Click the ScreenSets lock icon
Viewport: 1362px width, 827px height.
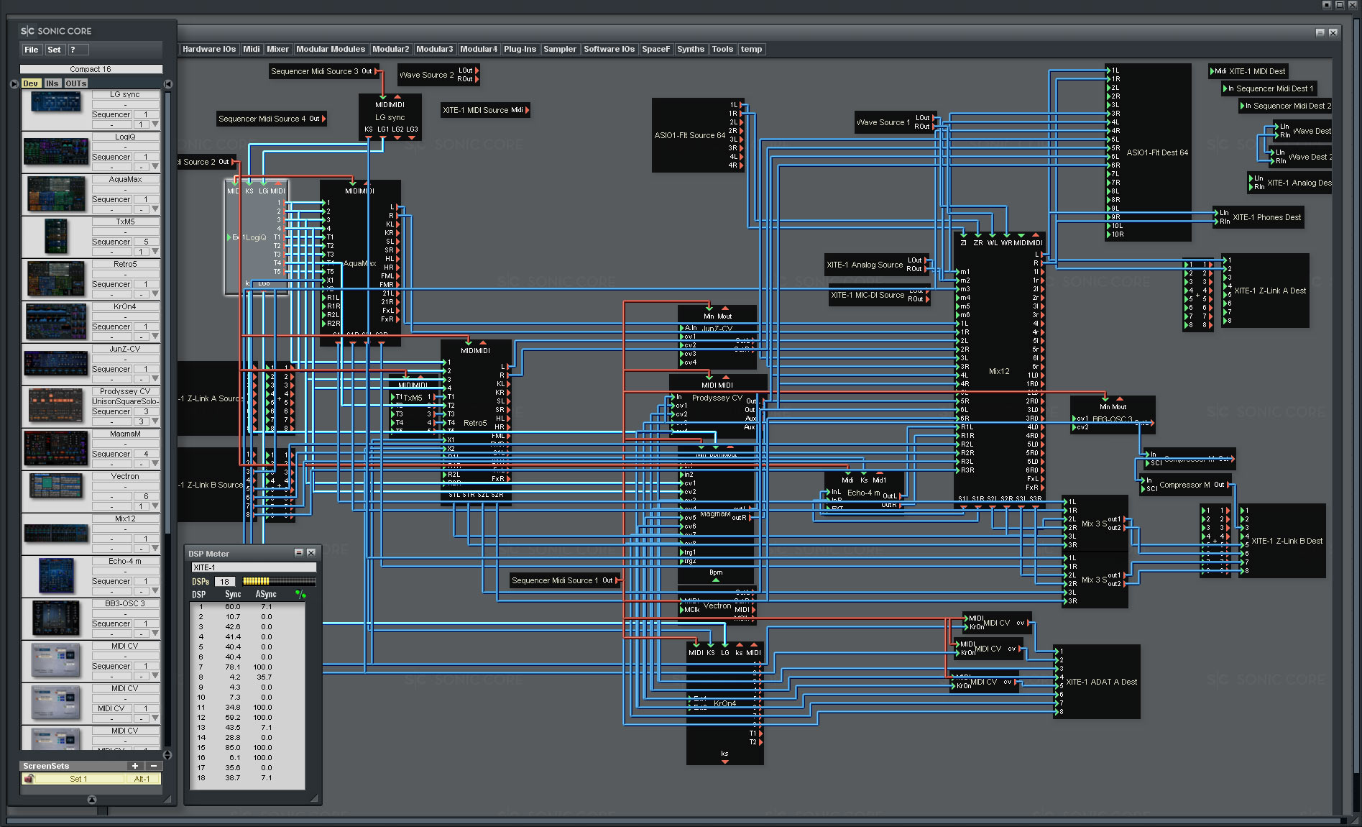(29, 779)
